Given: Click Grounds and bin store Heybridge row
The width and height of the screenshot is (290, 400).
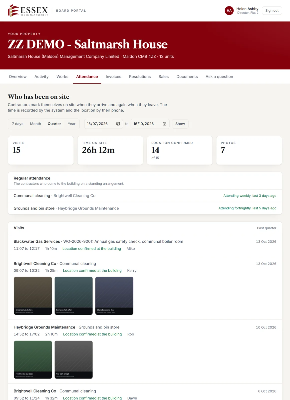Looking at the screenshot, I should 145,208.
